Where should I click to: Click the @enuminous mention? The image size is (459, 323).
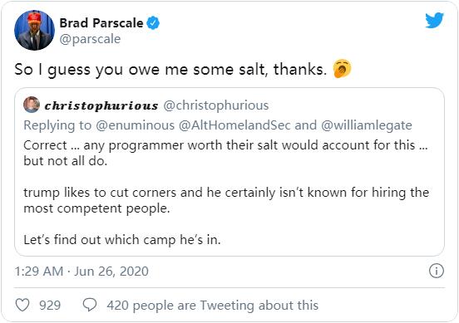pos(136,125)
